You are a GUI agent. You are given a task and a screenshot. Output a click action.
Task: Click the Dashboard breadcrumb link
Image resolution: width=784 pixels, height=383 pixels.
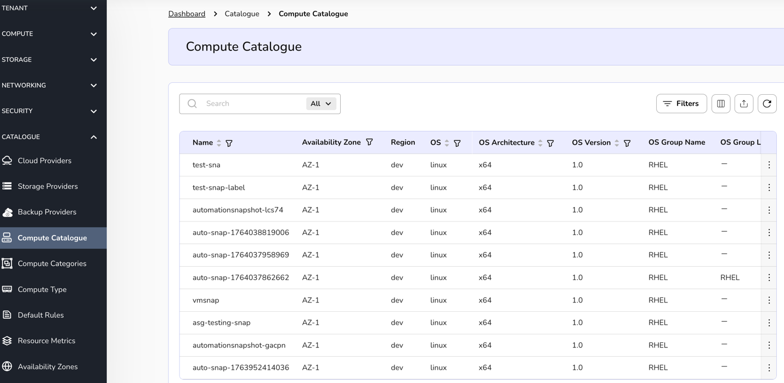pos(187,14)
